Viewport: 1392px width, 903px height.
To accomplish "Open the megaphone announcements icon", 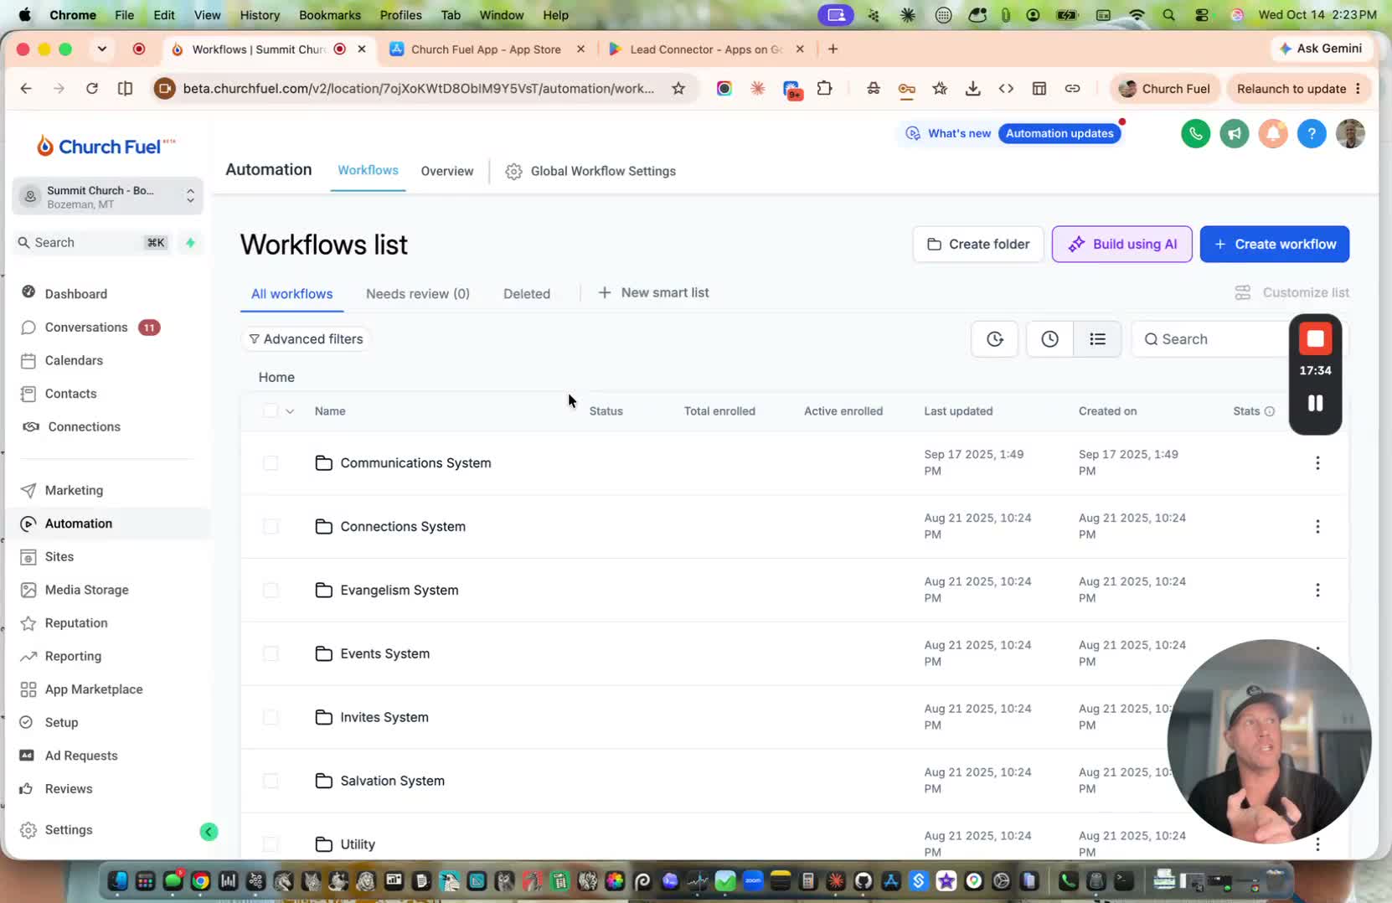I will (1234, 134).
